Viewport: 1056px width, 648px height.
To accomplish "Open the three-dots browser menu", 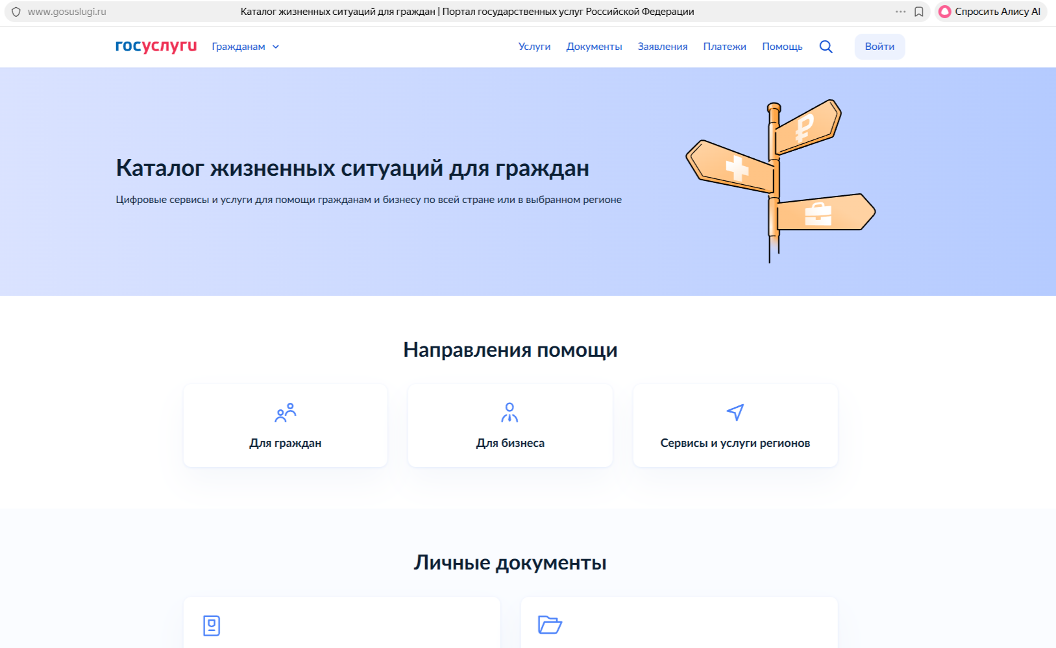I will point(900,12).
